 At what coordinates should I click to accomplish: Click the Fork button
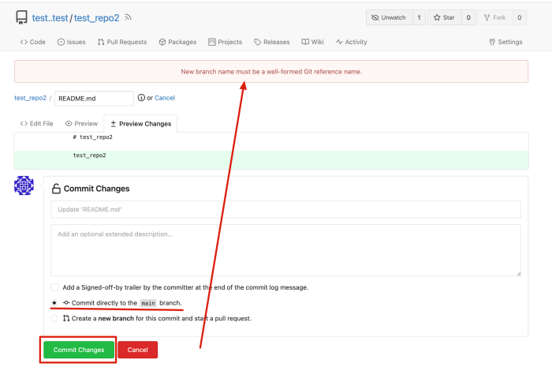click(x=494, y=17)
